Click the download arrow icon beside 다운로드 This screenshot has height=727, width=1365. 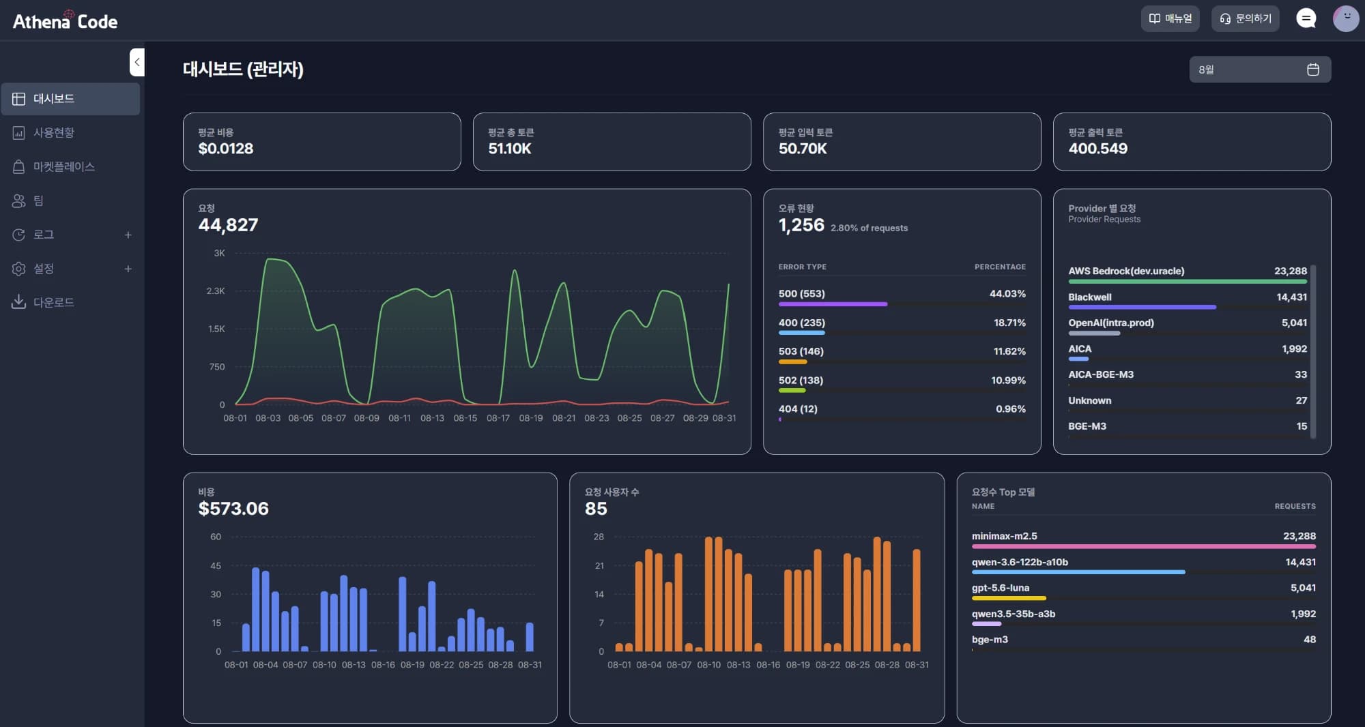tap(19, 302)
